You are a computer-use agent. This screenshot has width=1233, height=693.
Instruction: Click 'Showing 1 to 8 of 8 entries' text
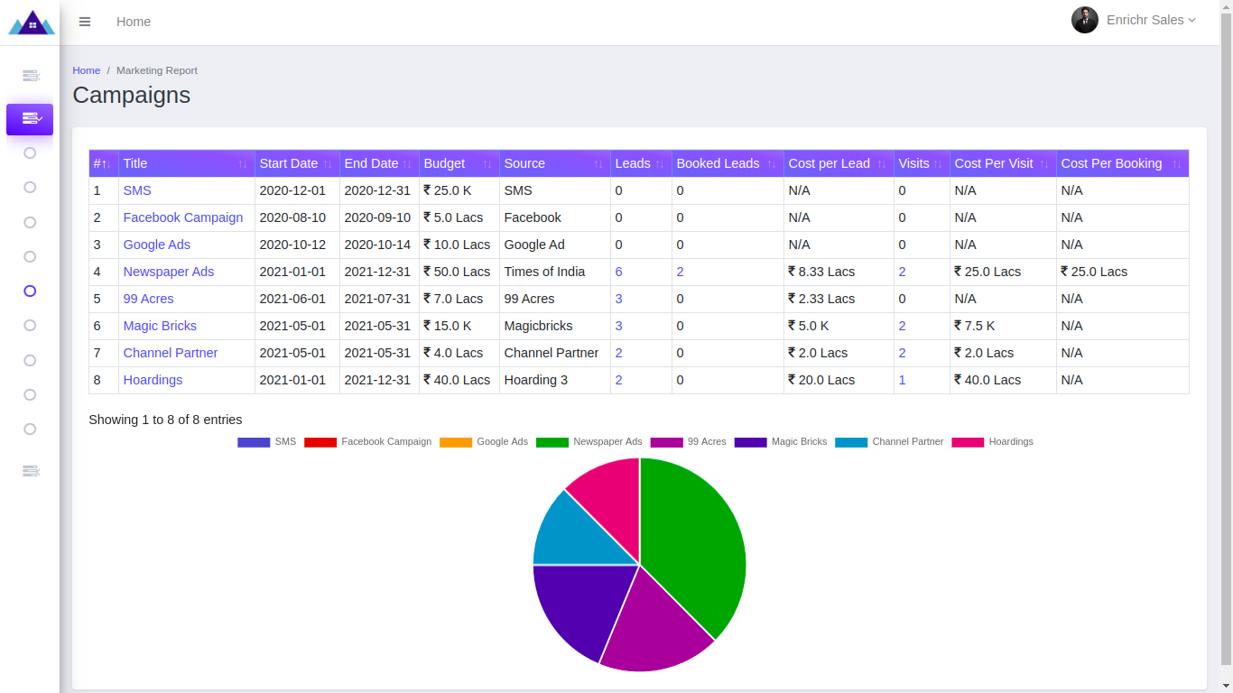[x=165, y=420]
